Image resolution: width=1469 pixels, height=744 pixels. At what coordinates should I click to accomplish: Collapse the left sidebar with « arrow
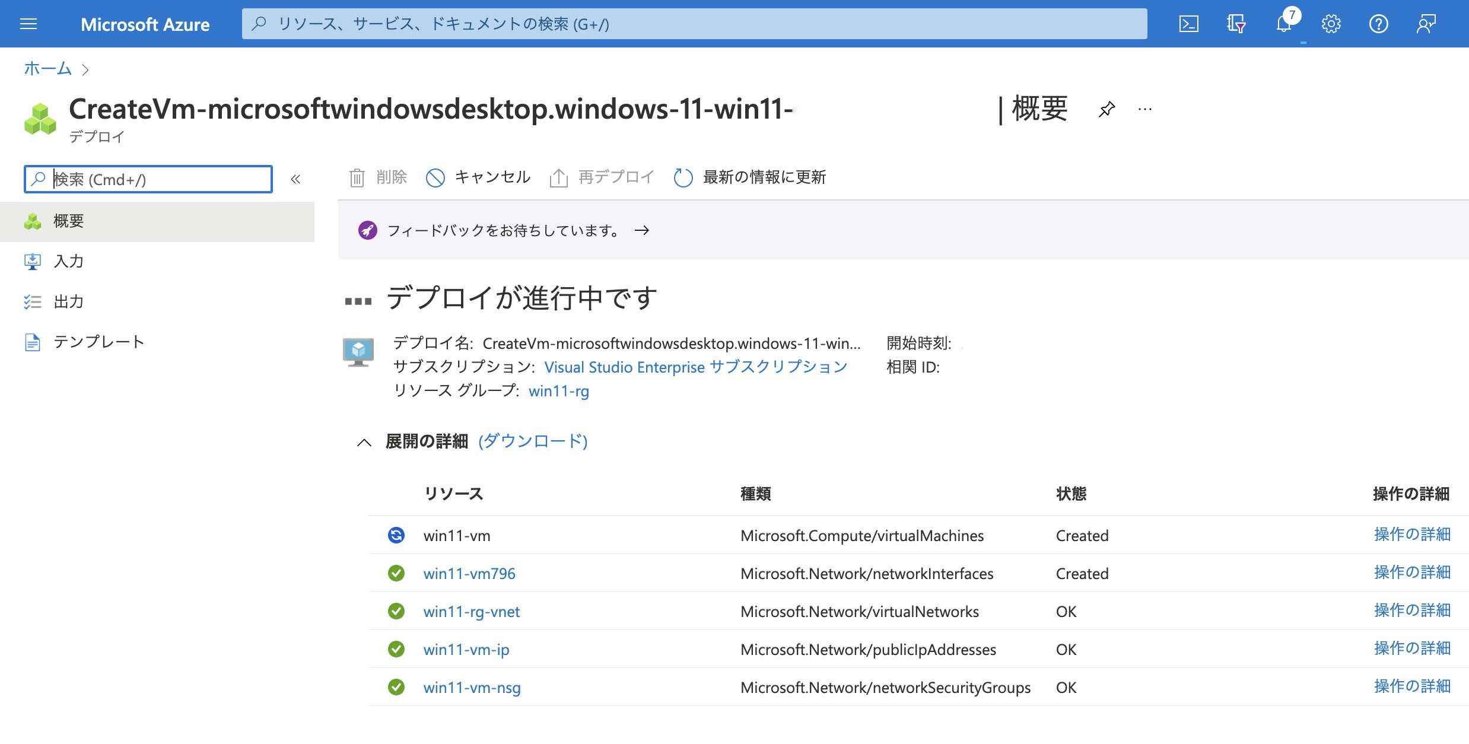[295, 179]
